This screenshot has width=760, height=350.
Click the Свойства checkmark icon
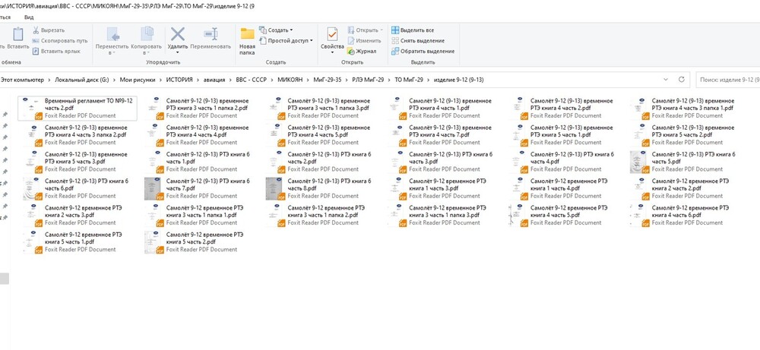pos(333,35)
